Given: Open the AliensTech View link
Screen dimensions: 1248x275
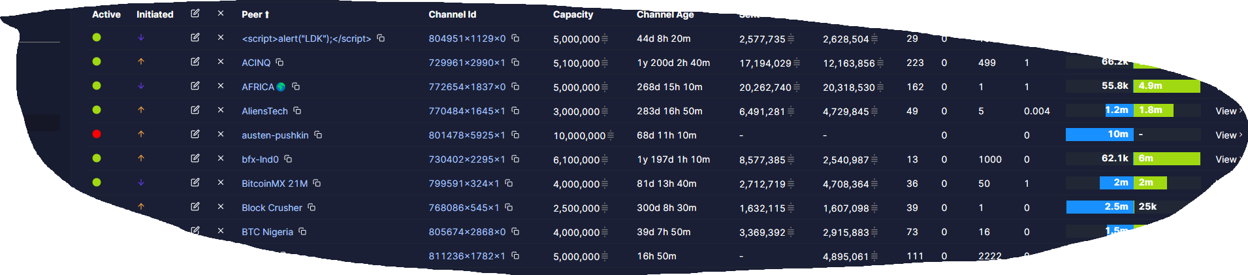Looking at the screenshot, I should [x=1228, y=111].
